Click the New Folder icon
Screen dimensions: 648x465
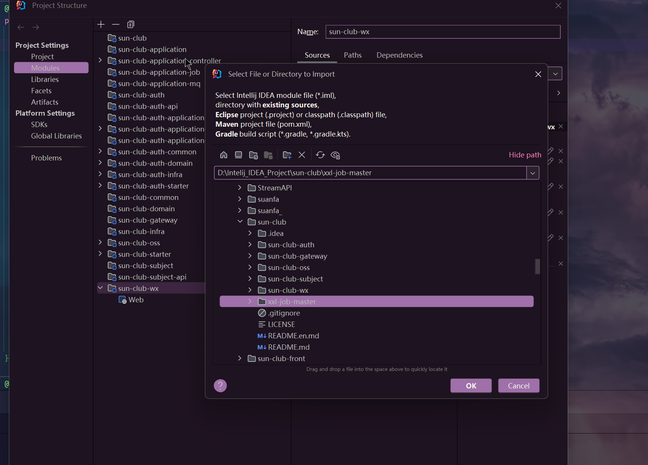287,155
